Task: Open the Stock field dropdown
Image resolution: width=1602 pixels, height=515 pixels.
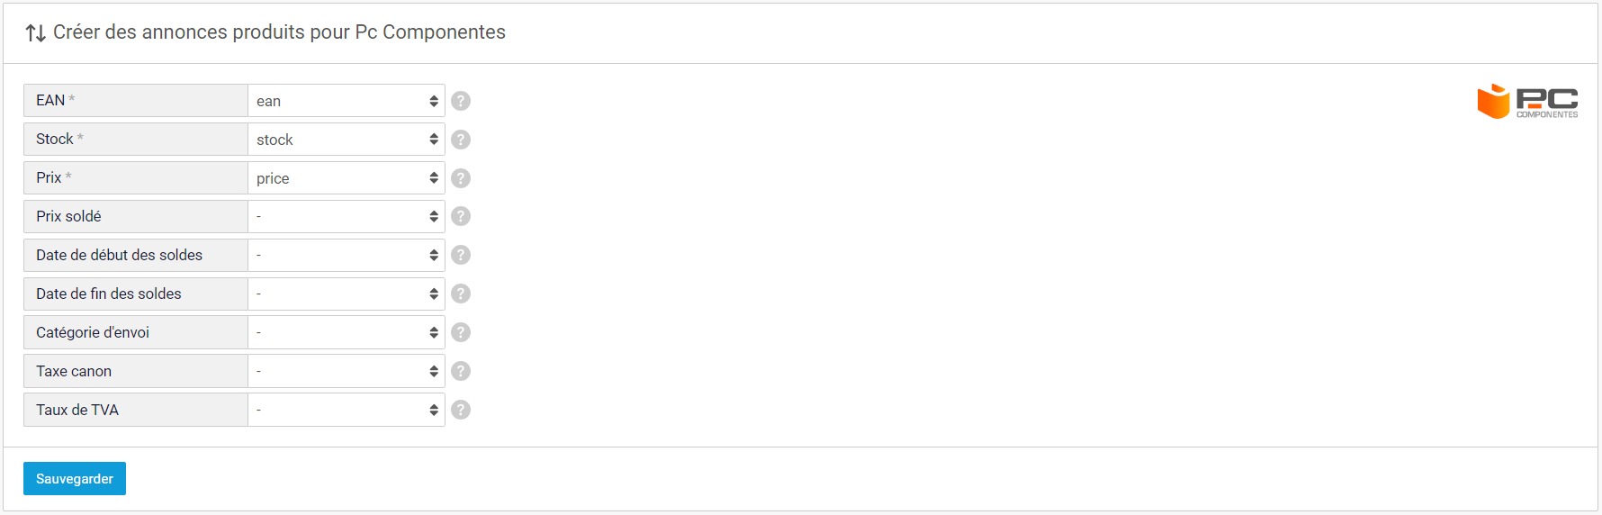Action: pyautogui.click(x=346, y=140)
